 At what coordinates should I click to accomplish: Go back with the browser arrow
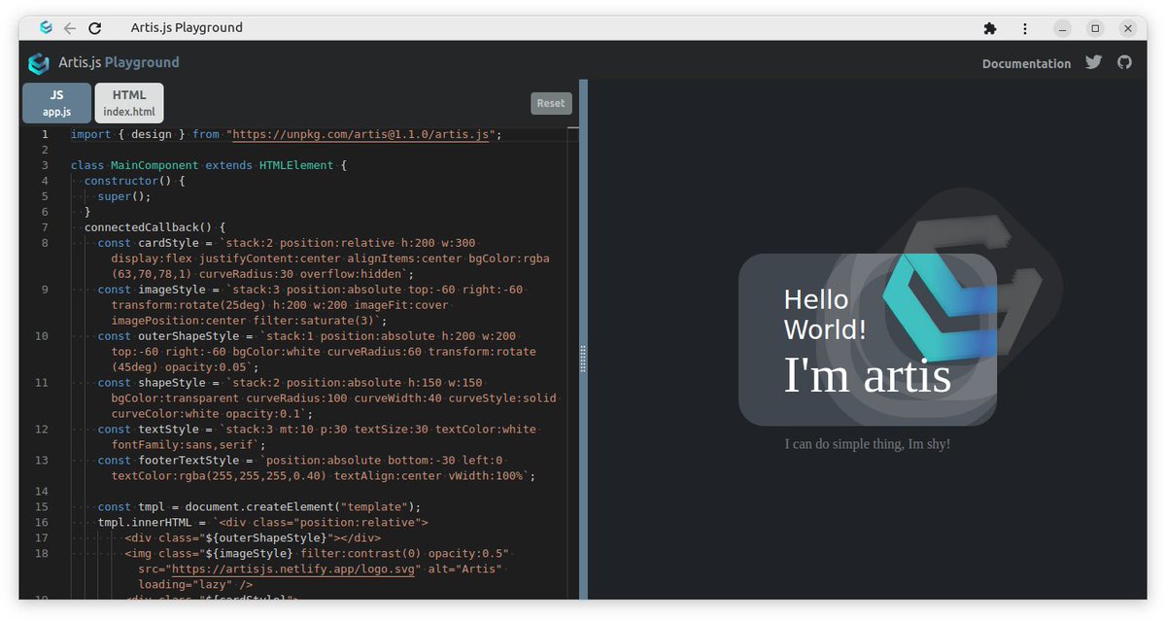(x=69, y=28)
